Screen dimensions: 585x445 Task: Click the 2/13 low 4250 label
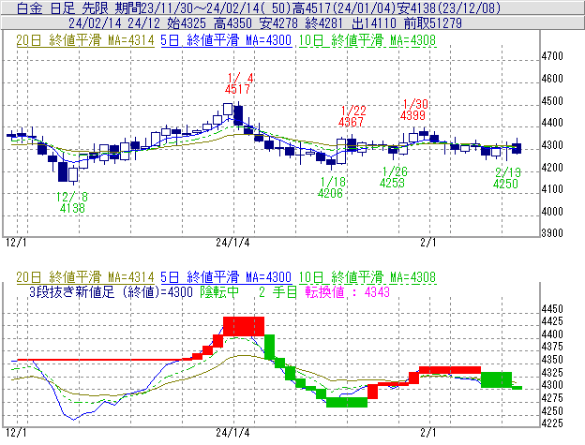(506, 178)
